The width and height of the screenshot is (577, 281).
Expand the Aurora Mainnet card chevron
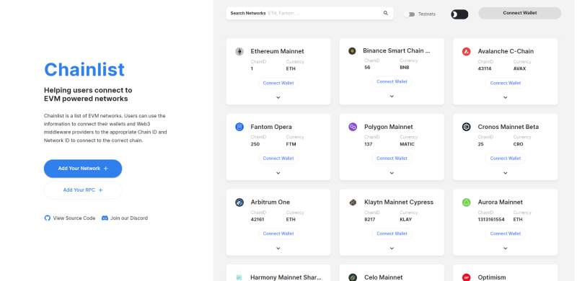pyautogui.click(x=506, y=249)
